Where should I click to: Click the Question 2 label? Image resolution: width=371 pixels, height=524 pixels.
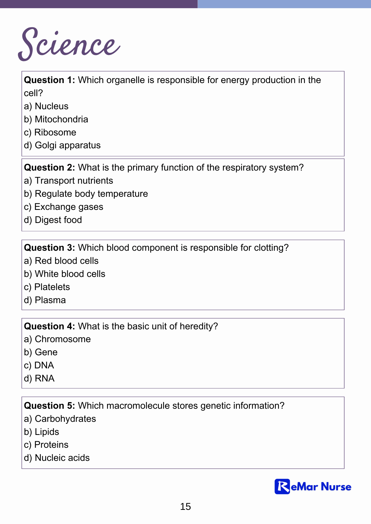[x=50, y=167]
